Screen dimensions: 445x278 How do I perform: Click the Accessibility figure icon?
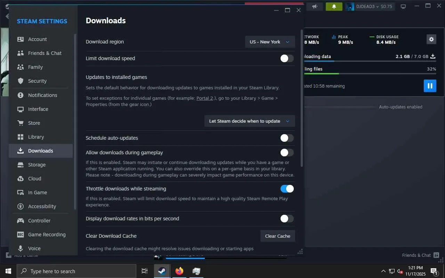pos(21,206)
